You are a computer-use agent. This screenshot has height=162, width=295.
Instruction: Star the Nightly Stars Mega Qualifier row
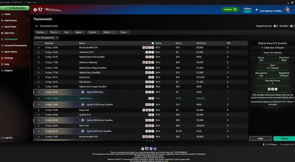tap(39, 68)
